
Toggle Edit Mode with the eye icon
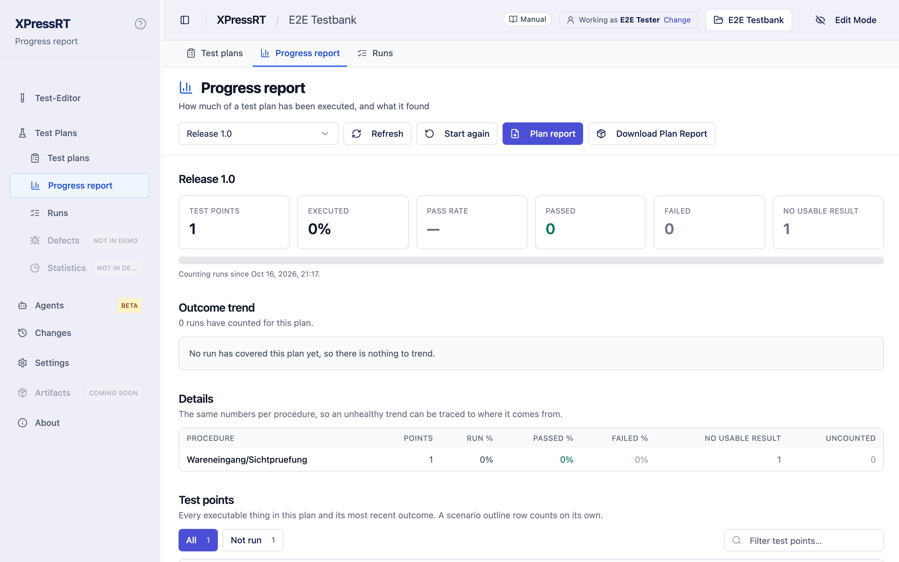tap(846, 20)
